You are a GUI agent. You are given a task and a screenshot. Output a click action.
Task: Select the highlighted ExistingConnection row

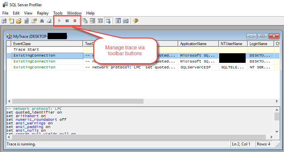(143, 55)
